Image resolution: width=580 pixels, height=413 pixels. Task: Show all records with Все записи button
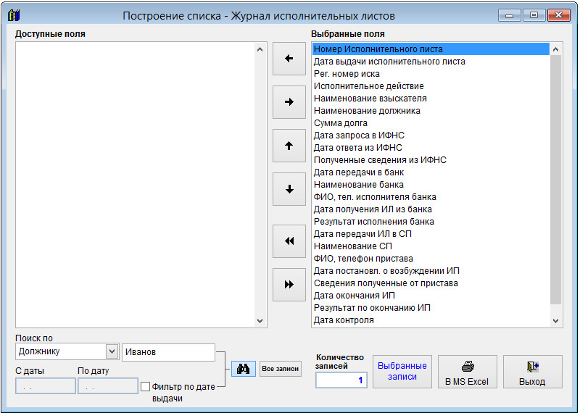click(281, 369)
